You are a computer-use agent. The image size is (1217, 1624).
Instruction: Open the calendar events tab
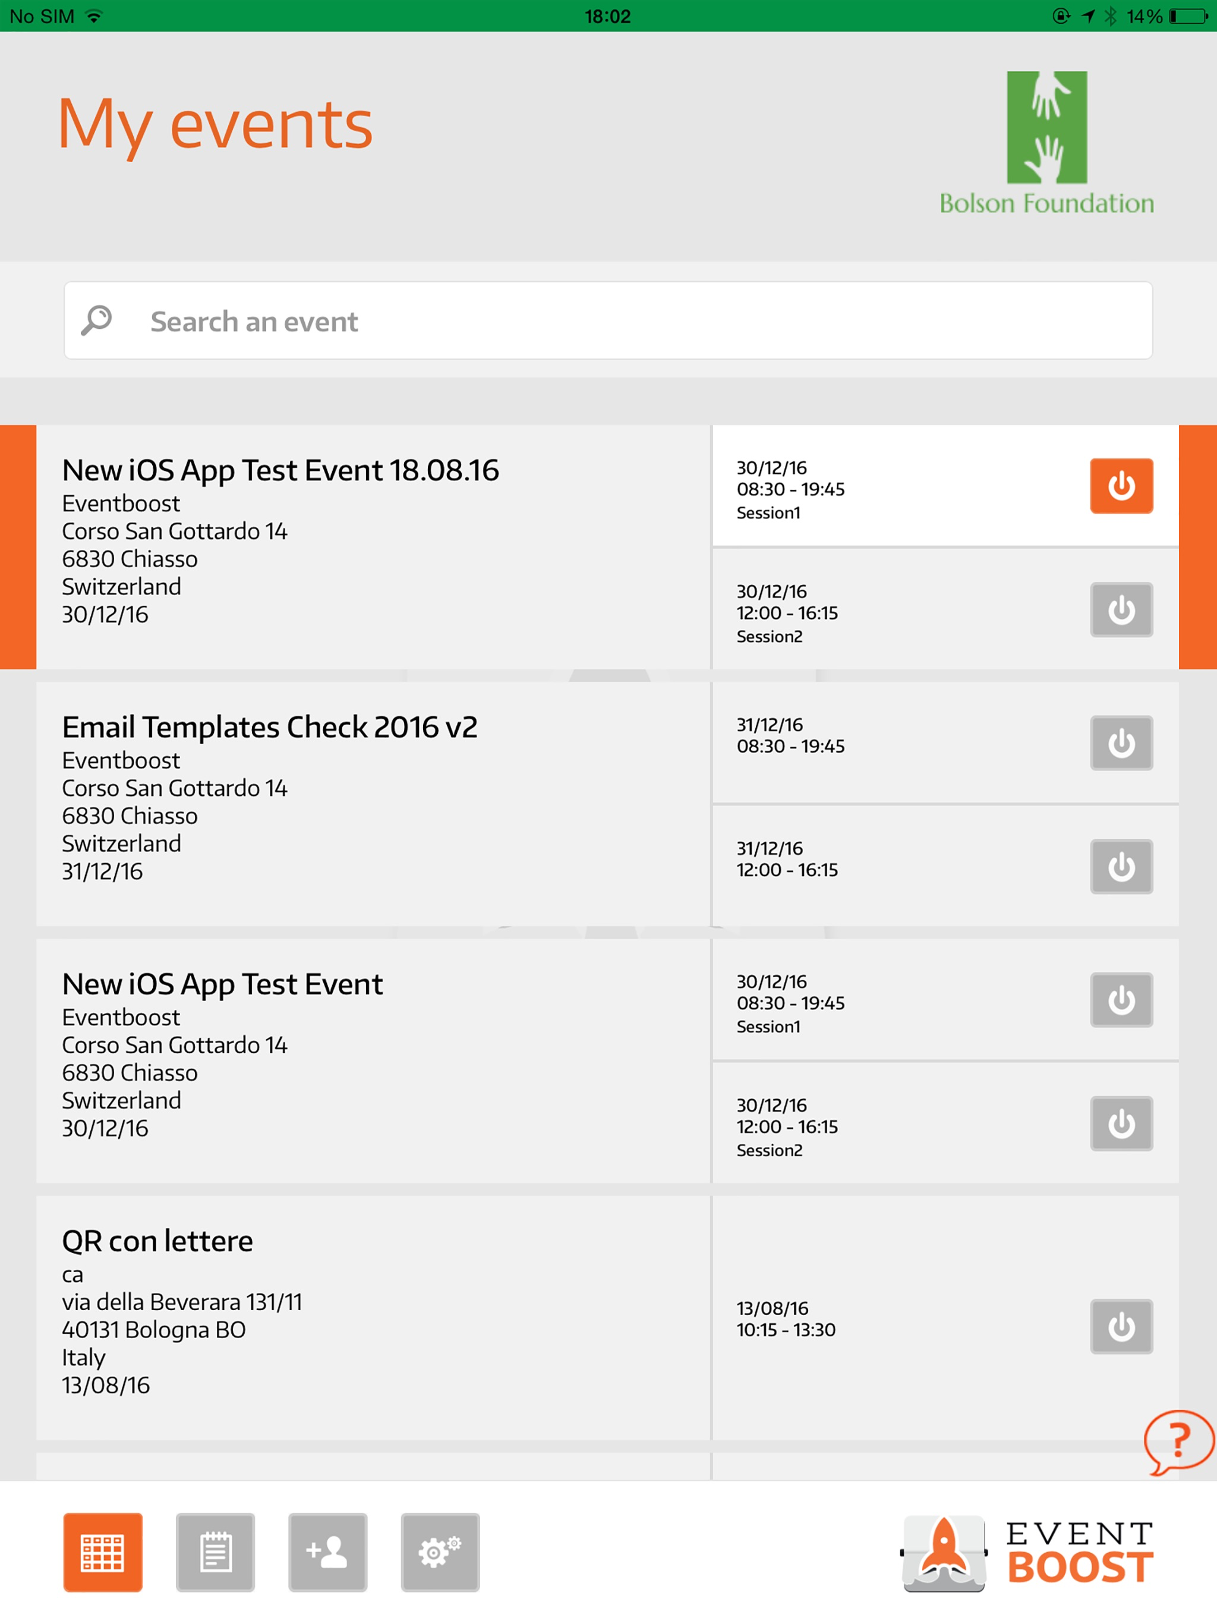click(x=102, y=1552)
